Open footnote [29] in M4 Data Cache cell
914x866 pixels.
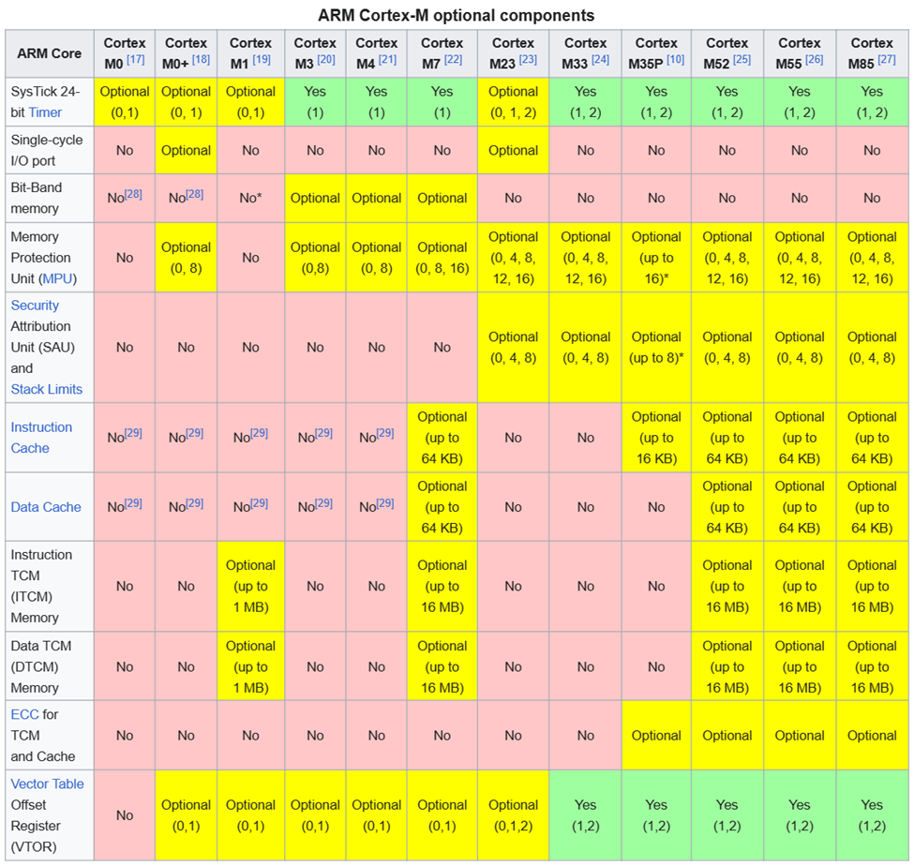pos(385,504)
